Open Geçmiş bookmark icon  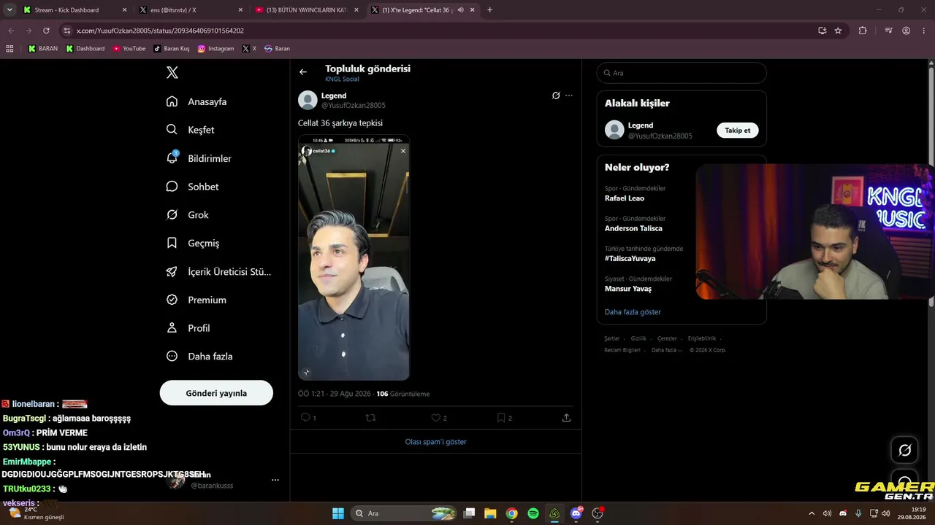coord(172,243)
